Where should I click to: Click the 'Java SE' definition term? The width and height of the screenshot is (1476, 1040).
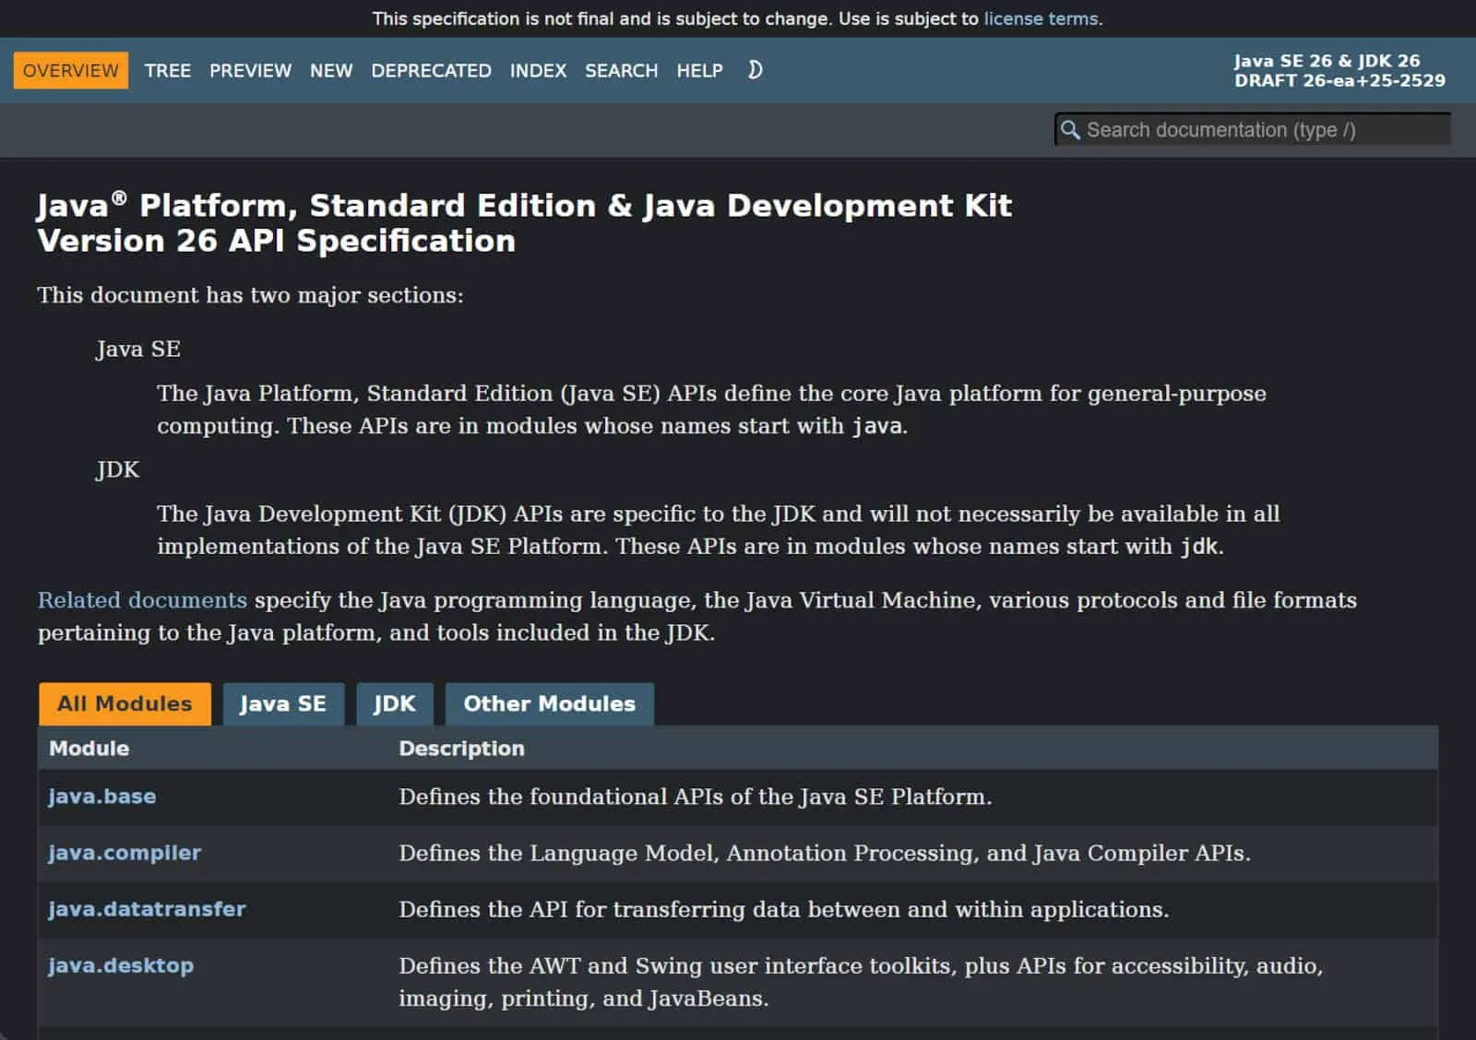point(138,349)
